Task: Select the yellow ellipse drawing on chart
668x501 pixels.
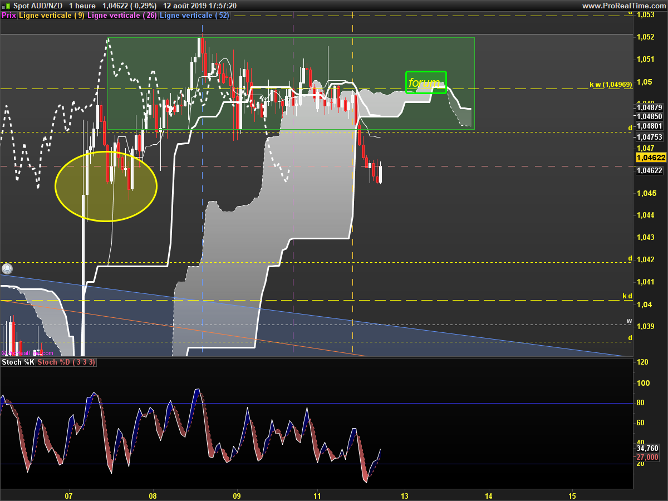Action: 106,186
